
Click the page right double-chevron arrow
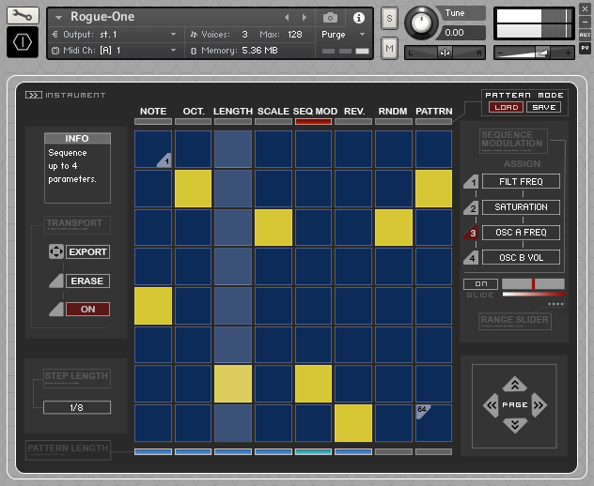[539, 405]
